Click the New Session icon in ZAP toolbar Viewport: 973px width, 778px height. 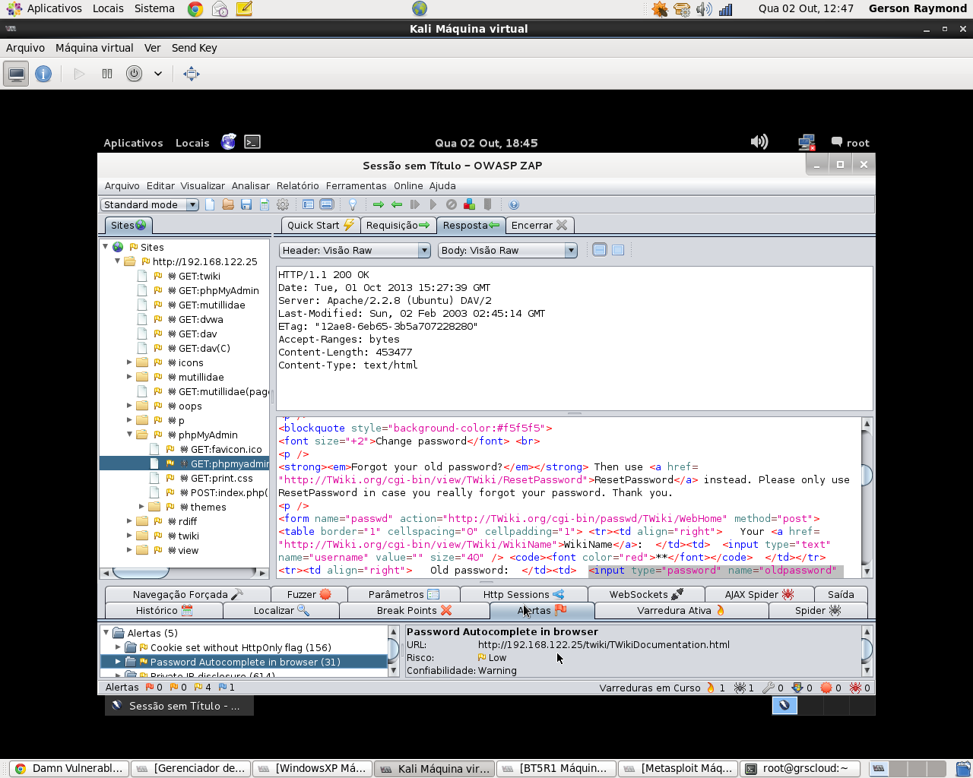point(210,204)
